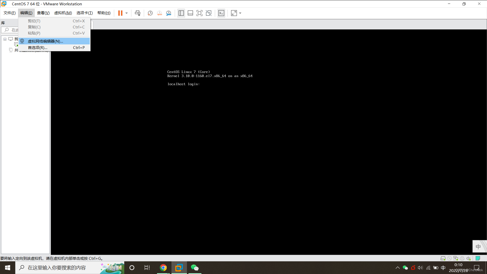Revert the VM to previous snapshot
487x274 pixels.
coord(159,13)
